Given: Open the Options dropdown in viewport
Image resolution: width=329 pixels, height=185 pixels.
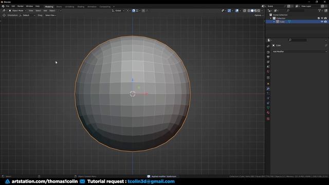Looking at the screenshot, I should (x=259, y=15).
